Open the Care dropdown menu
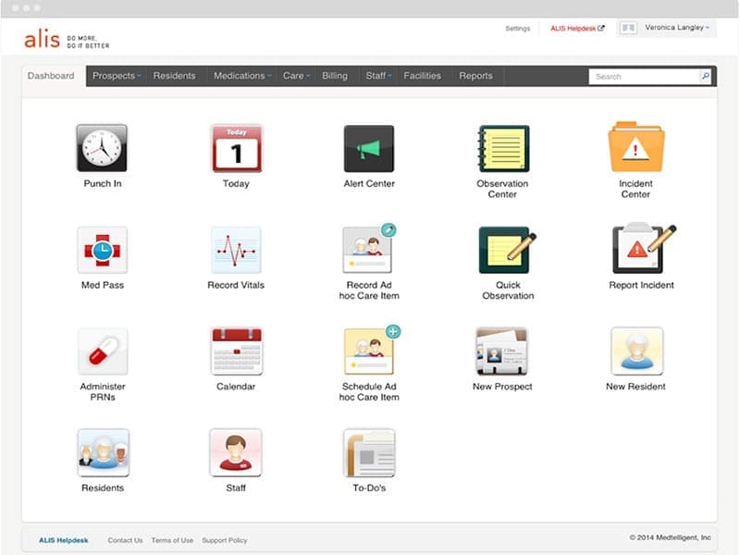 click(294, 76)
